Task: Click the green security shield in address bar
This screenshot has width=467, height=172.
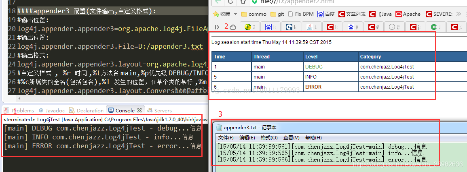Action: (255, 2)
